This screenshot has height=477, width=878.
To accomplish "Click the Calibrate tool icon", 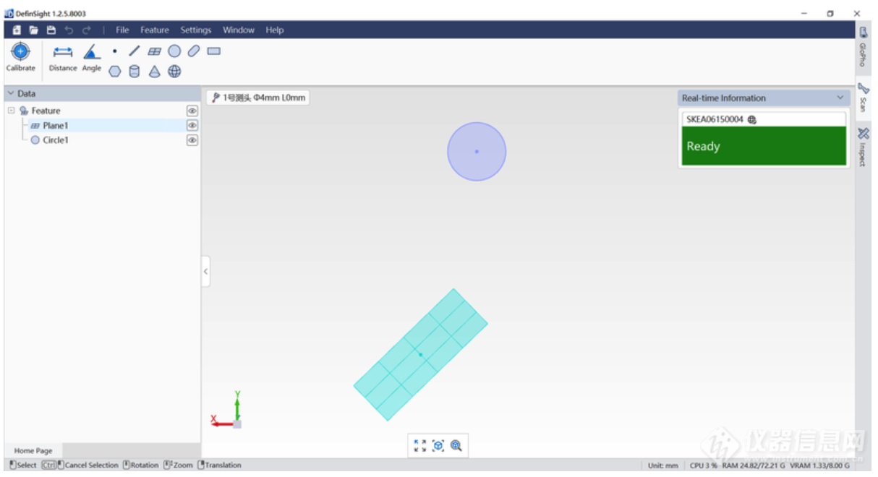I will (20, 51).
